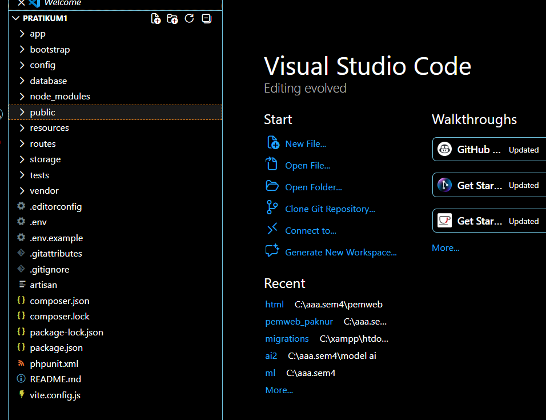The width and height of the screenshot is (546, 420).
Task: Open recent ai2 folder
Action: click(x=271, y=356)
